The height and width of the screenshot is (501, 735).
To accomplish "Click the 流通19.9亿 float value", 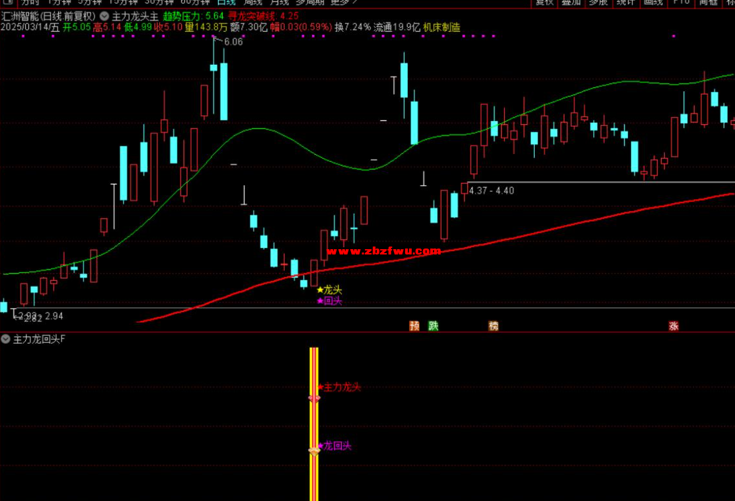I will 397,27.
